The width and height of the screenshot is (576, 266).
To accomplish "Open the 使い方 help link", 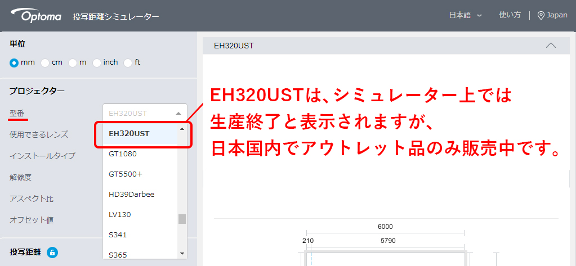I will pos(510,15).
